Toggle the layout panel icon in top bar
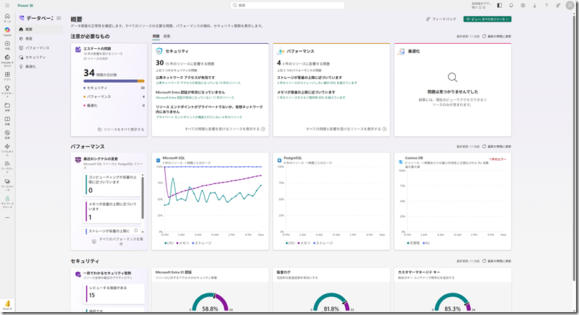579x315 pixels. coord(499,6)
